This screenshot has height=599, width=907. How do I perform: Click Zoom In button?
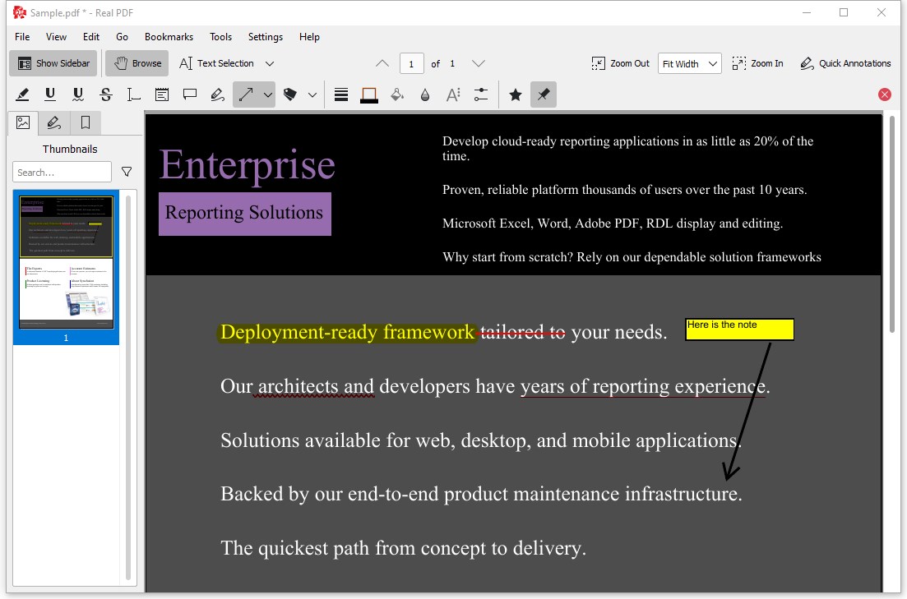point(757,63)
